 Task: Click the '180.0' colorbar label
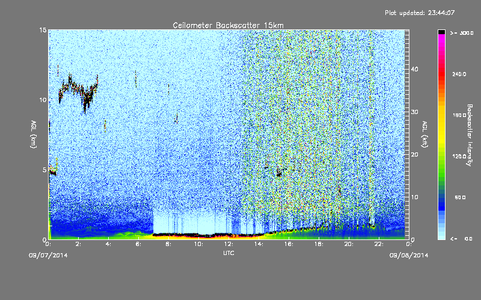pyautogui.click(x=459, y=115)
